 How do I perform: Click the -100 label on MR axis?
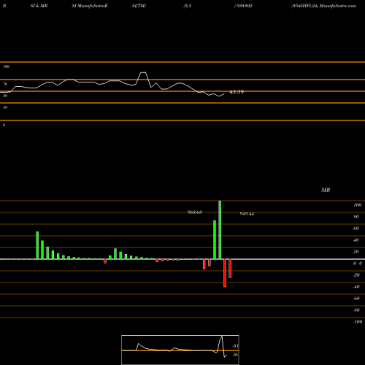pyautogui.click(x=357, y=322)
